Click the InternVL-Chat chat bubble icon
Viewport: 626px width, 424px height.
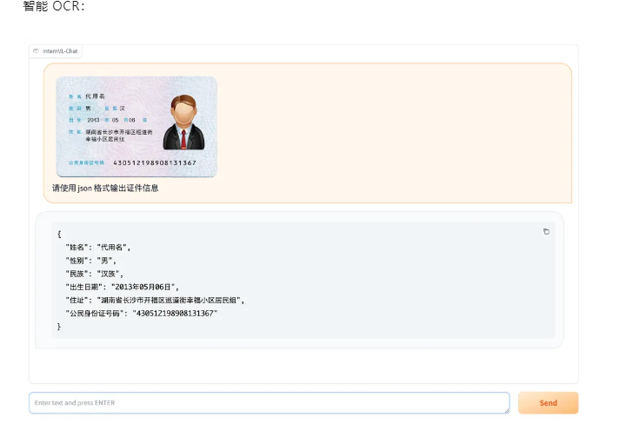point(36,51)
